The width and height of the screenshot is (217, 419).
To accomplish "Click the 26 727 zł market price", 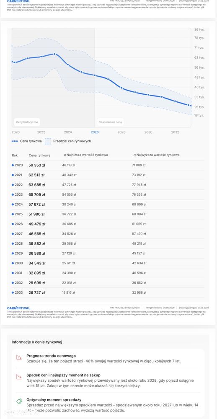I will pos(36,292).
